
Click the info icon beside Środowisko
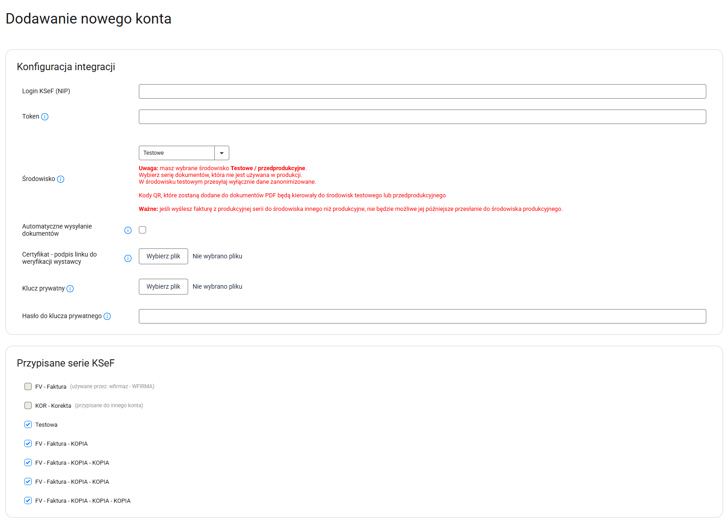[x=61, y=179]
